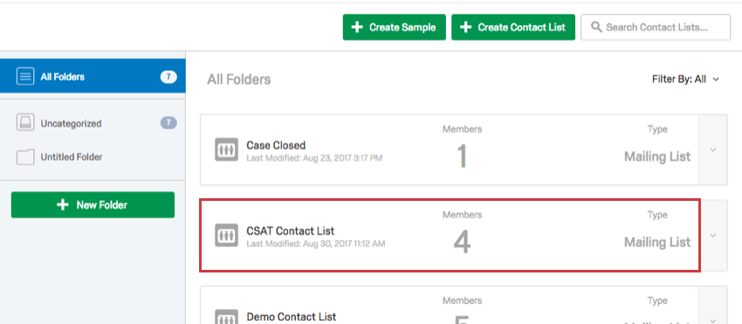Viewport: 742px width, 324px height.
Task: Open the CSAT Contact List name
Action: 290,231
